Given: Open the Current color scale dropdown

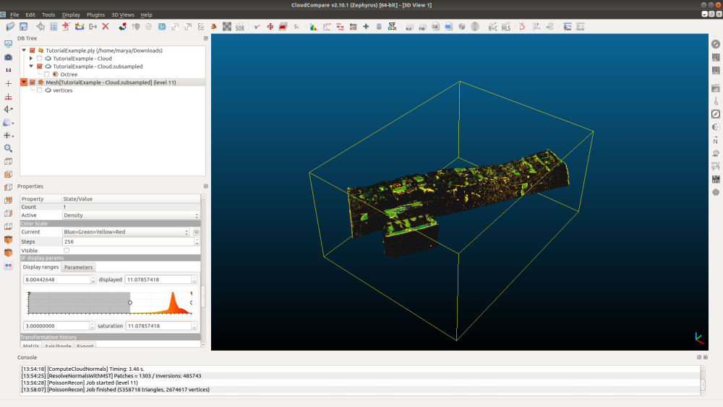Looking at the screenshot, I should (x=126, y=232).
